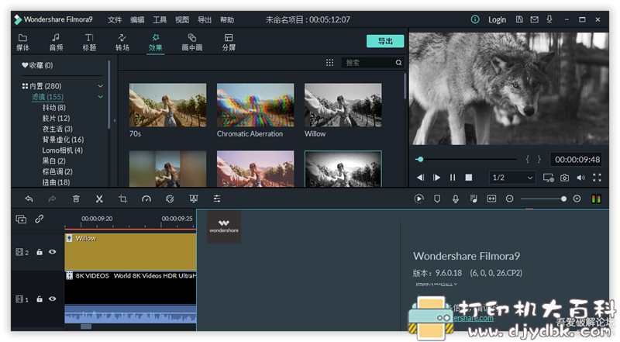Screen dimensions: 620x342
Task: Toggle lock on track 2
Action: click(x=40, y=252)
